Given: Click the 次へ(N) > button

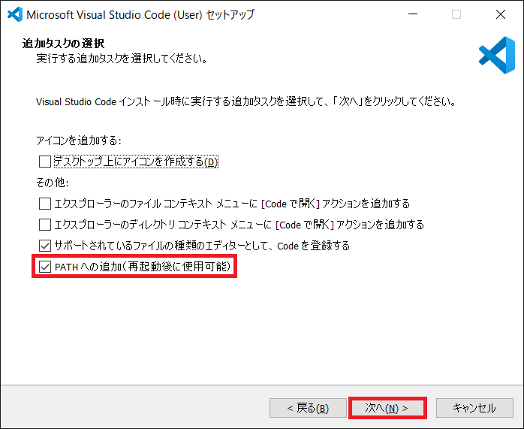Looking at the screenshot, I should coord(387,408).
